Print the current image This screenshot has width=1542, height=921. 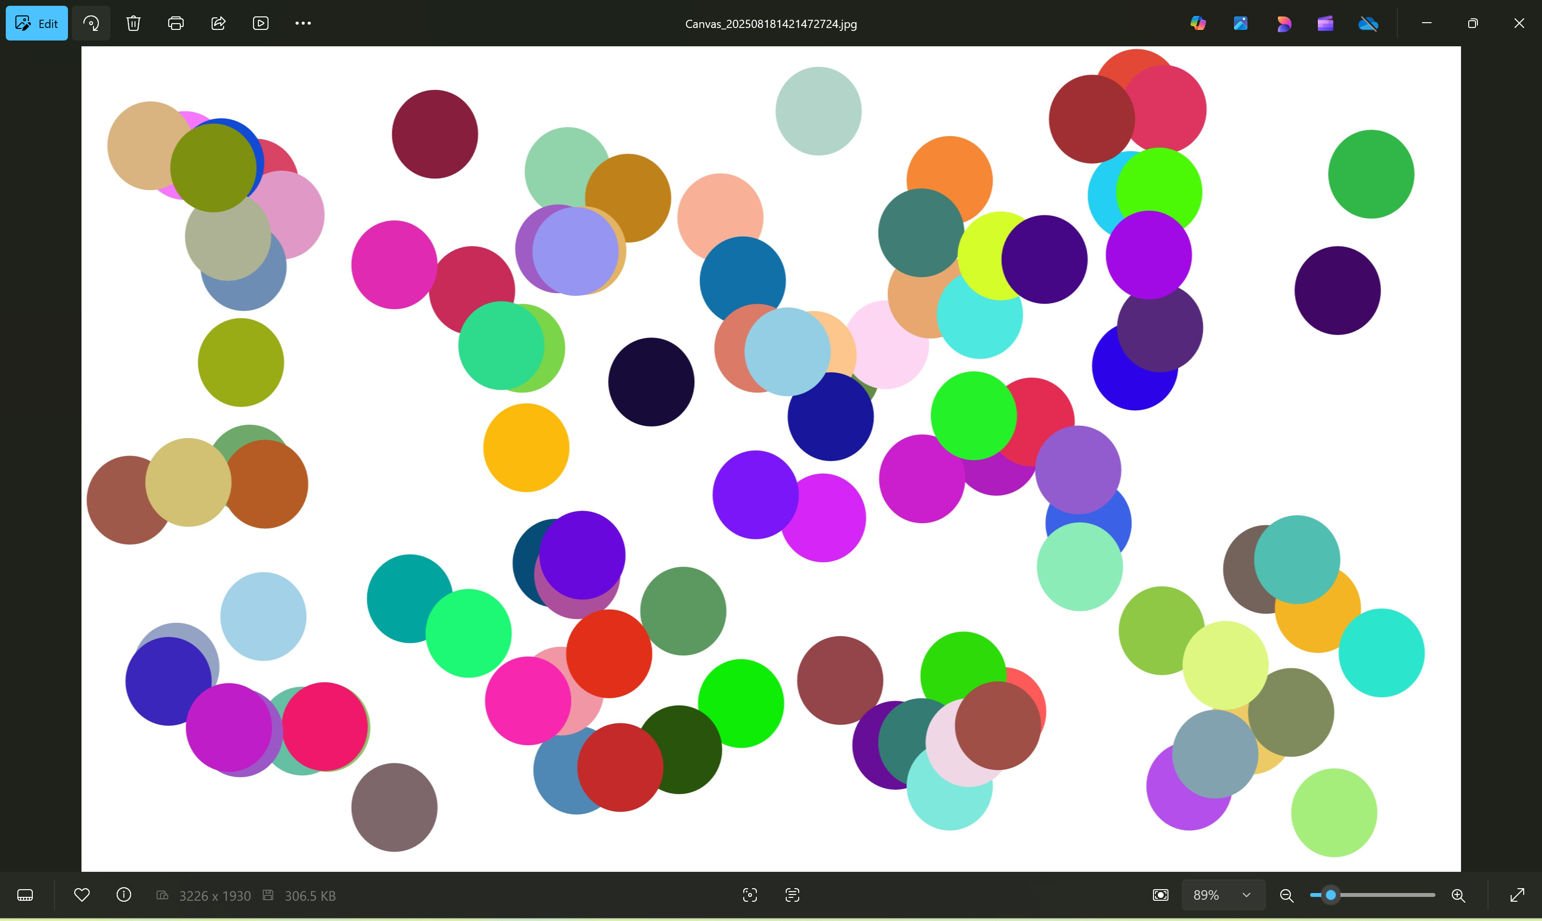click(x=175, y=24)
